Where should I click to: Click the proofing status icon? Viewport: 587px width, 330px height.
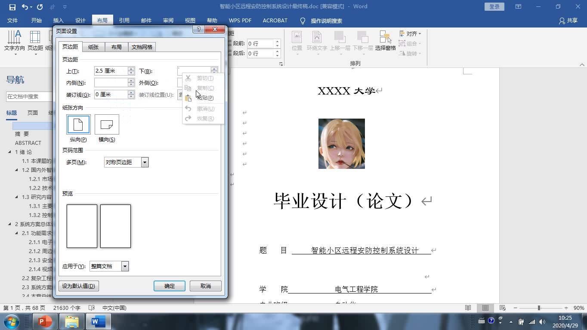(91, 308)
